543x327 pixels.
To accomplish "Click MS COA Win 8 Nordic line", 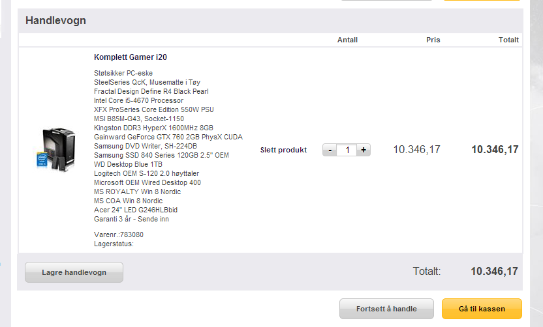I will [x=128, y=201].
